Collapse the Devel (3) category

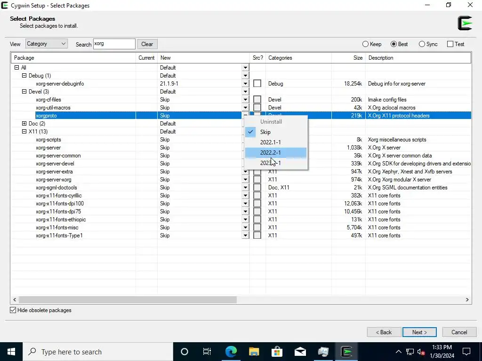(x=24, y=92)
